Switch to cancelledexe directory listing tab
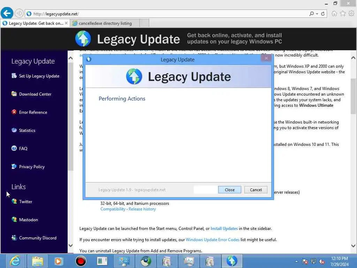The width and height of the screenshot is (357, 268). (105, 23)
